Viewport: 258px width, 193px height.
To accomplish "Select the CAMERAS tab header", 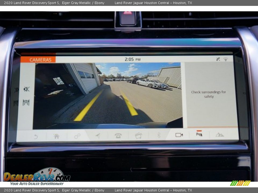I will click(x=38, y=60).
